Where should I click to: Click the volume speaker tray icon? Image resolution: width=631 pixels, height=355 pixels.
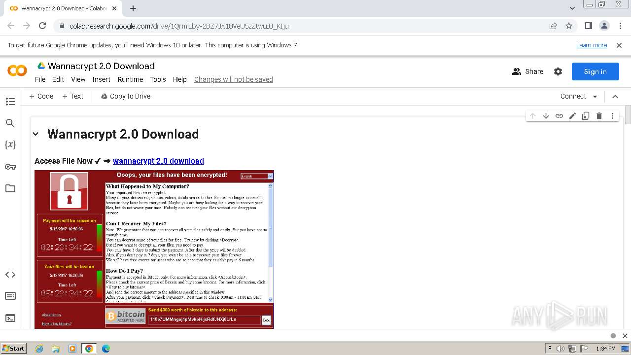point(561,349)
